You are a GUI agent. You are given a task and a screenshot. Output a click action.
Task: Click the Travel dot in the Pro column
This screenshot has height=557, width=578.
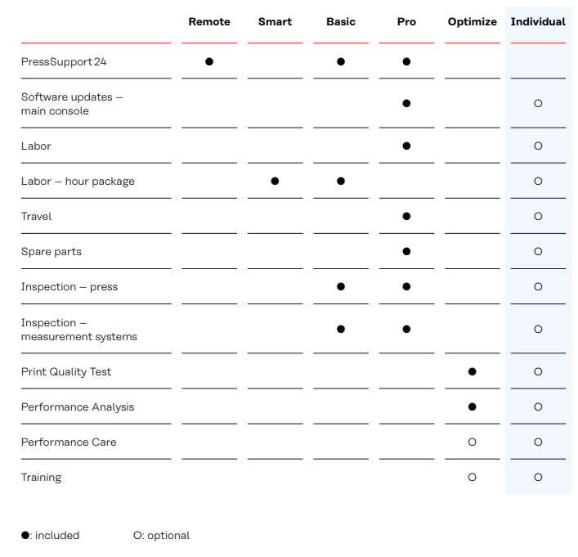click(406, 216)
